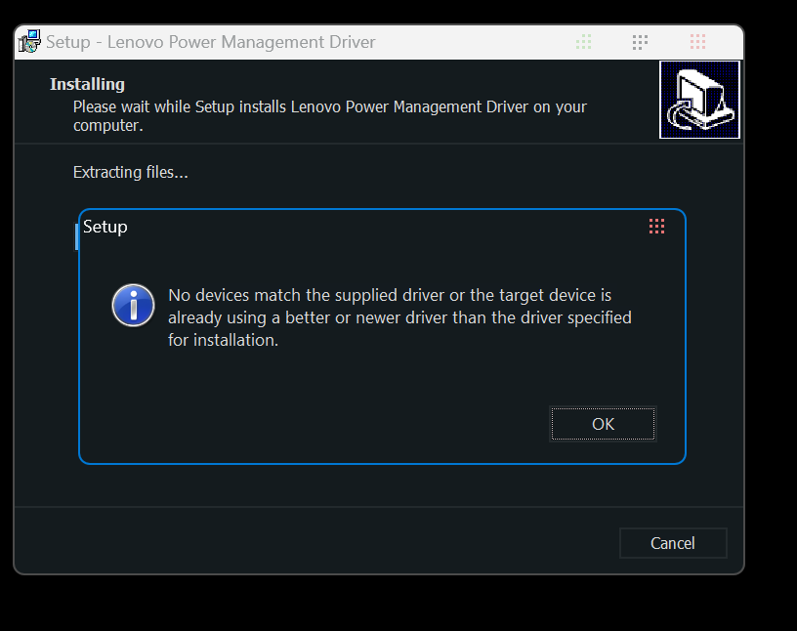Click the blue information icon in dialog
The image size is (797, 631).
coord(133,305)
